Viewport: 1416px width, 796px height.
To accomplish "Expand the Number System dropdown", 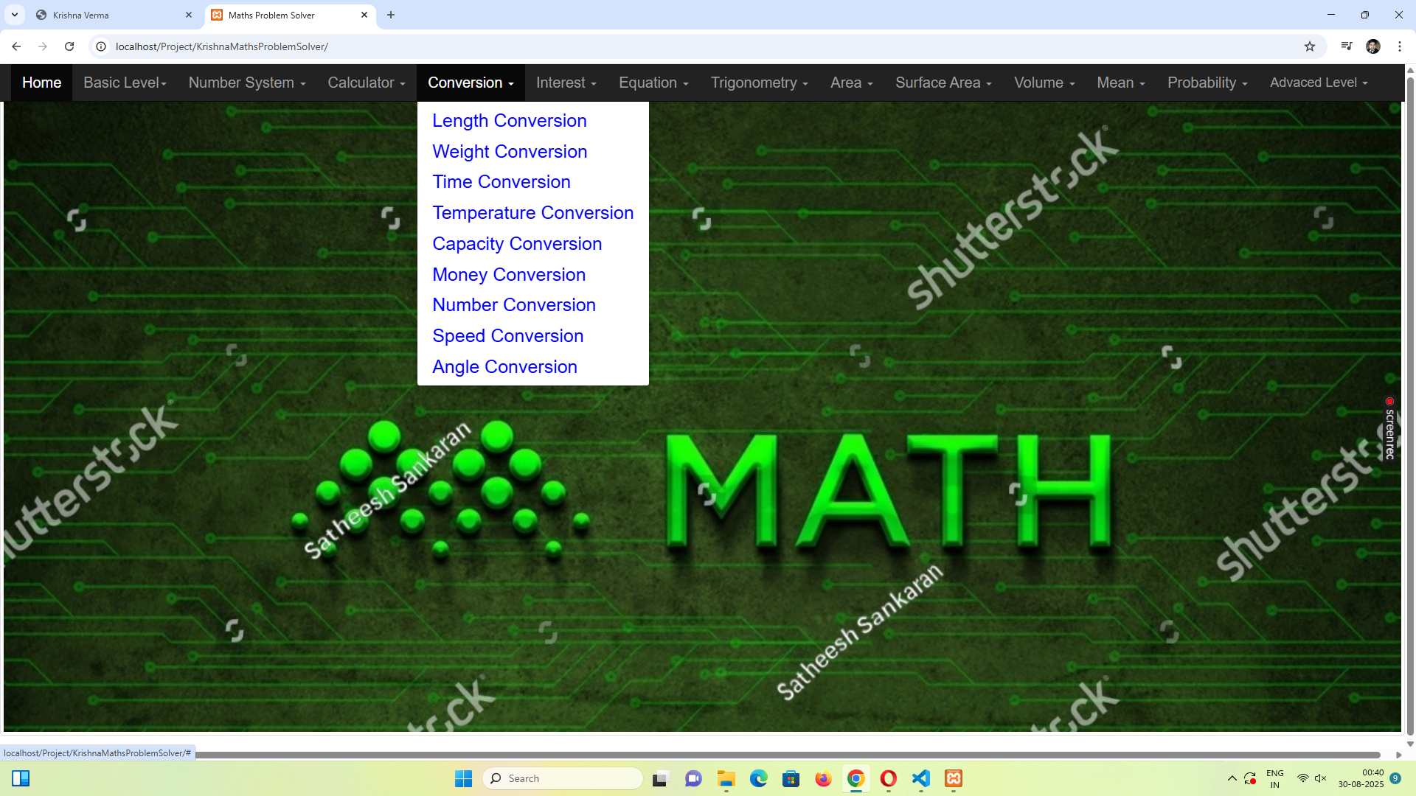I will pyautogui.click(x=247, y=83).
